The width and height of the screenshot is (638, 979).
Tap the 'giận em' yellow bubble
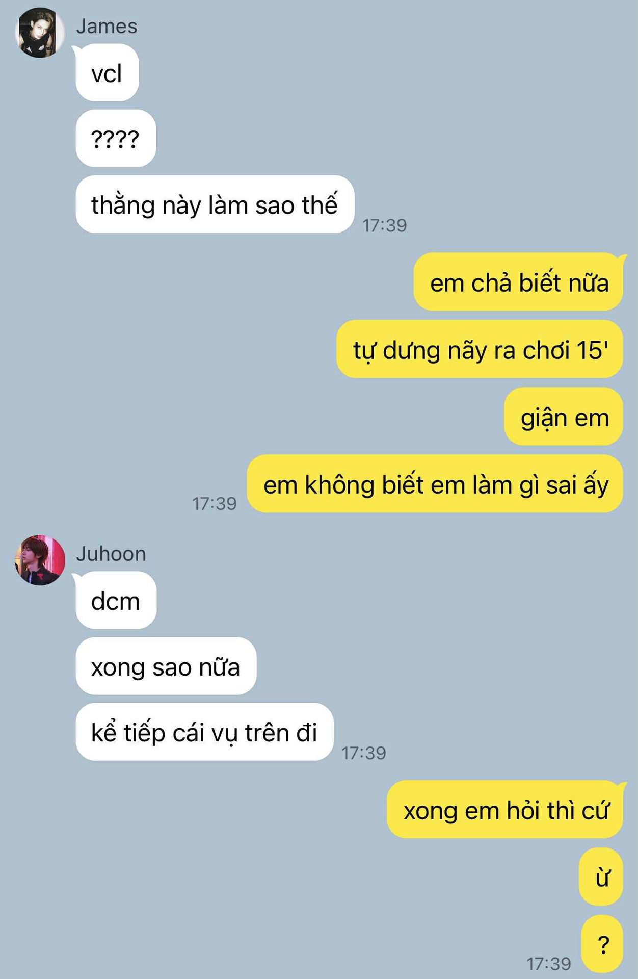[564, 417]
